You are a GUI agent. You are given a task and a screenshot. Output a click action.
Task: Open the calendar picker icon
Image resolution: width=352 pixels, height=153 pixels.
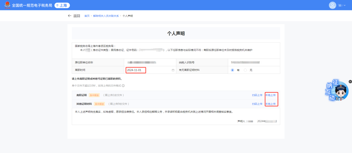[x=173, y=70]
